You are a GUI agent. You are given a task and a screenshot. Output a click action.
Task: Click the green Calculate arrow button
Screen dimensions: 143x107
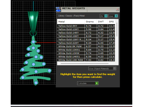pos(97,83)
